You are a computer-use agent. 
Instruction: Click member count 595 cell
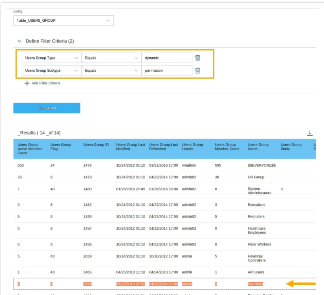218,165
